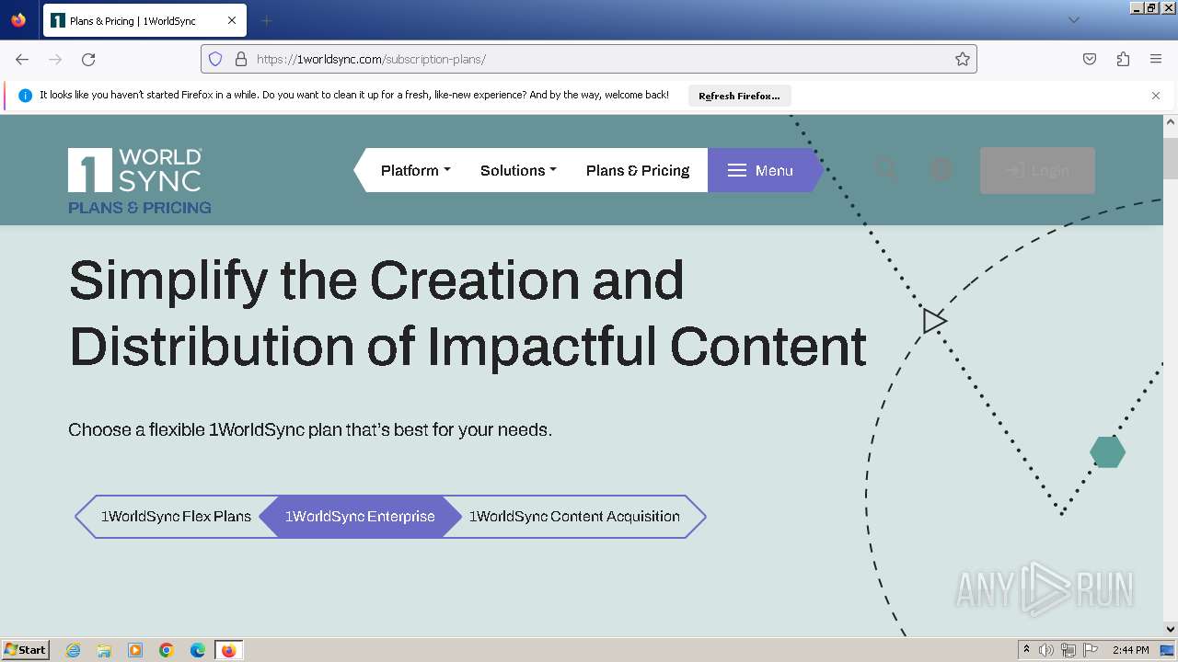Click the globe language icon
The height and width of the screenshot is (662, 1178).
tap(941, 170)
